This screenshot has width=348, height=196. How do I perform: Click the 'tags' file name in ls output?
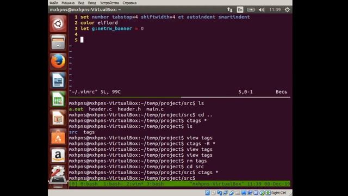click(89, 132)
